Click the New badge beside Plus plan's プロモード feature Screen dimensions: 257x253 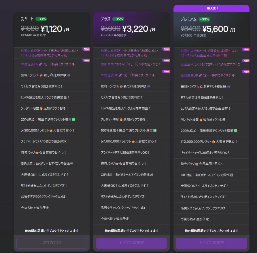coord(166,60)
